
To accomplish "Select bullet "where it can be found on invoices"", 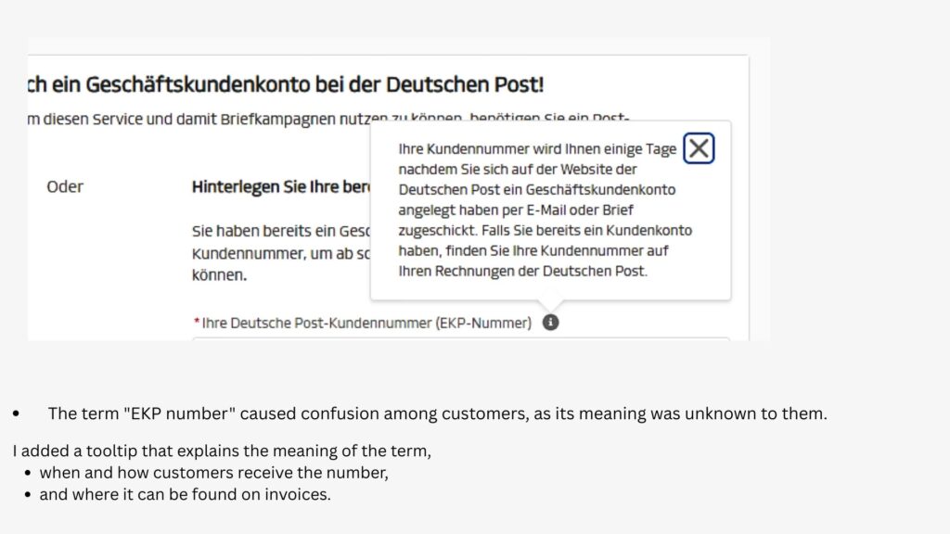I will (185, 494).
